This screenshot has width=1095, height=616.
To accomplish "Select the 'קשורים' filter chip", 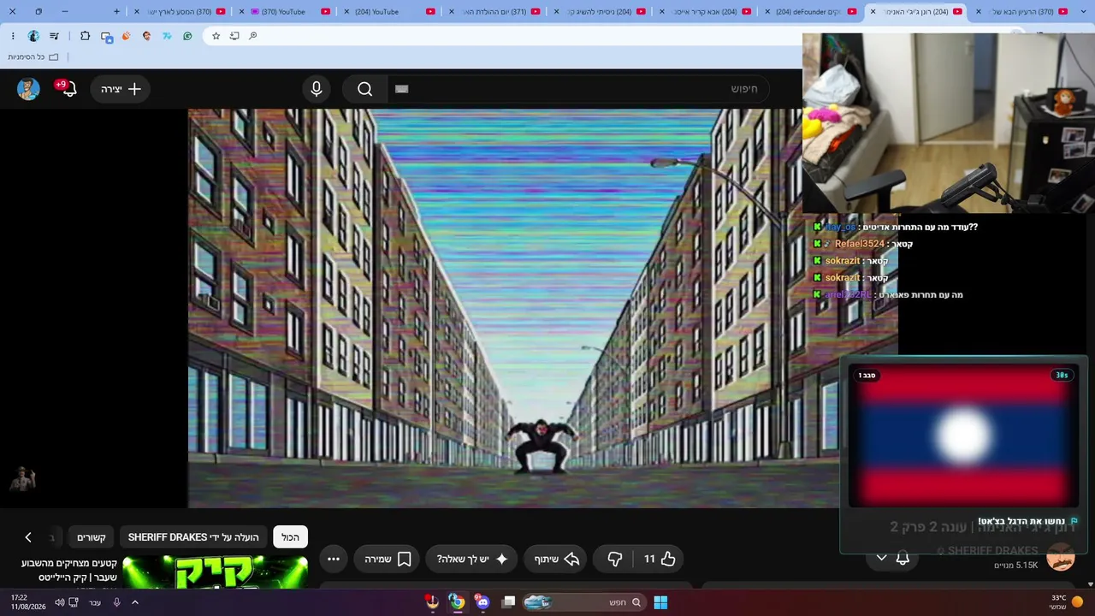I will coord(92,537).
